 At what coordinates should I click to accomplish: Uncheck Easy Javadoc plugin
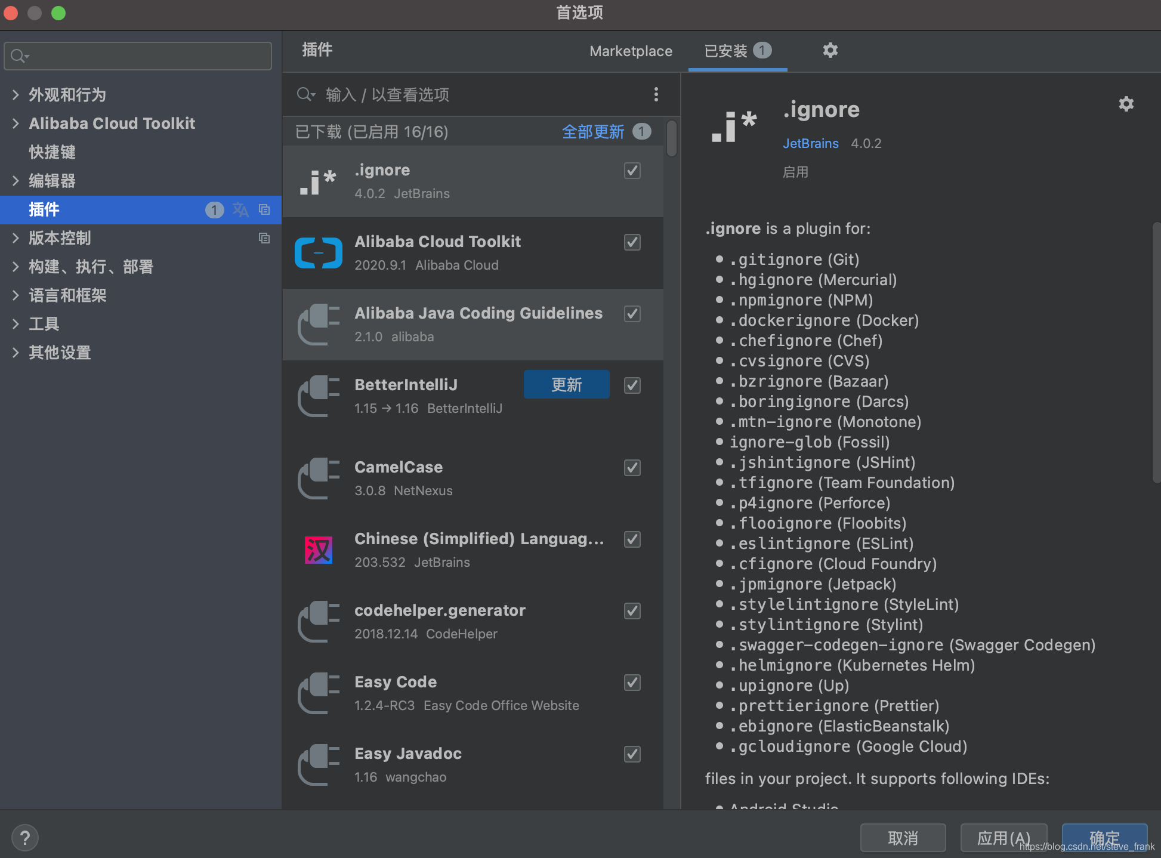point(632,754)
